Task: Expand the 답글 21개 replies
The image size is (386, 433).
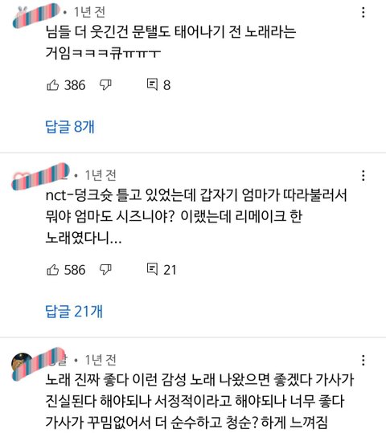Action: point(74,311)
